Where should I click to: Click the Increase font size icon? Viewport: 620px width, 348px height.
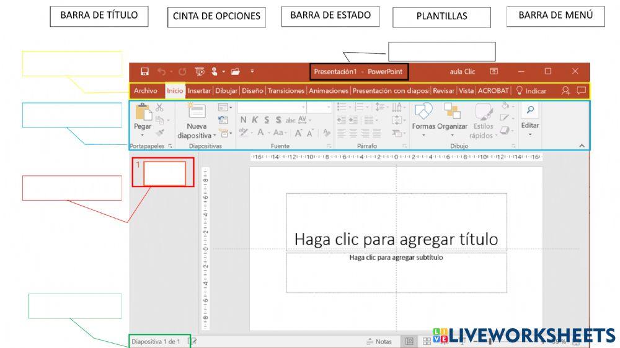[298, 133]
